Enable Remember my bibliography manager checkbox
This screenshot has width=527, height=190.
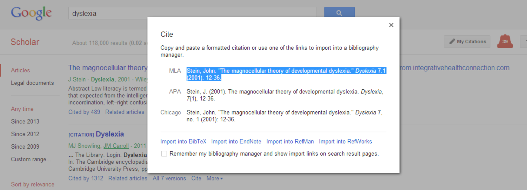[164, 154]
